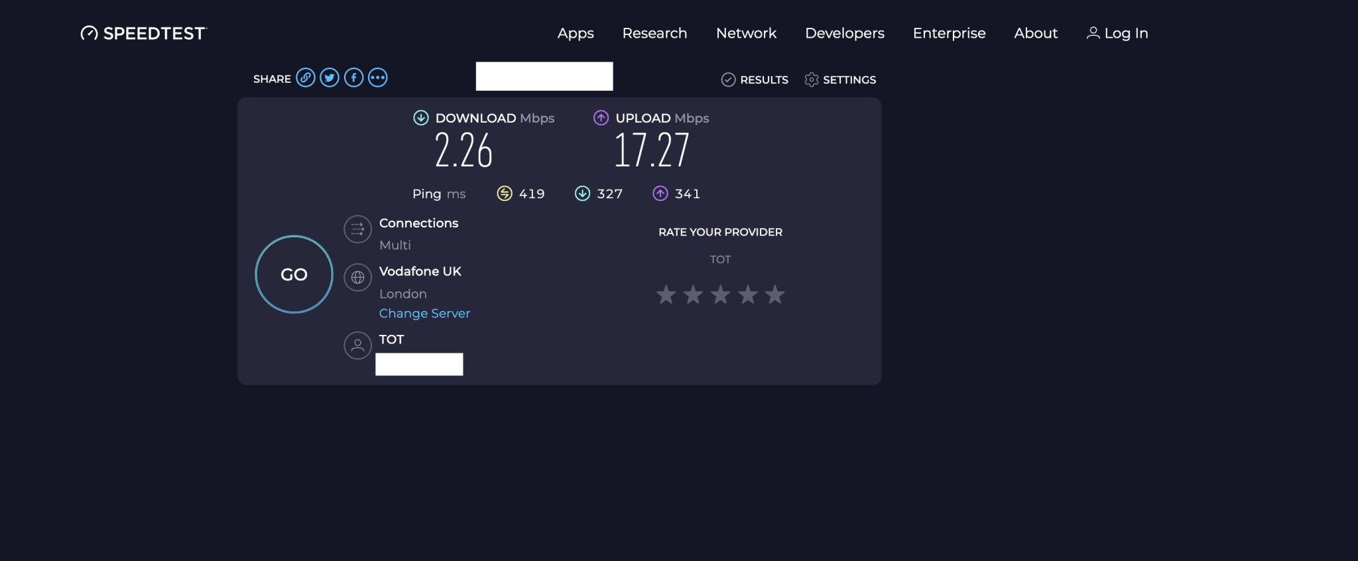
Task: Click the user ISP icon beside TOT
Action: (358, 345)
